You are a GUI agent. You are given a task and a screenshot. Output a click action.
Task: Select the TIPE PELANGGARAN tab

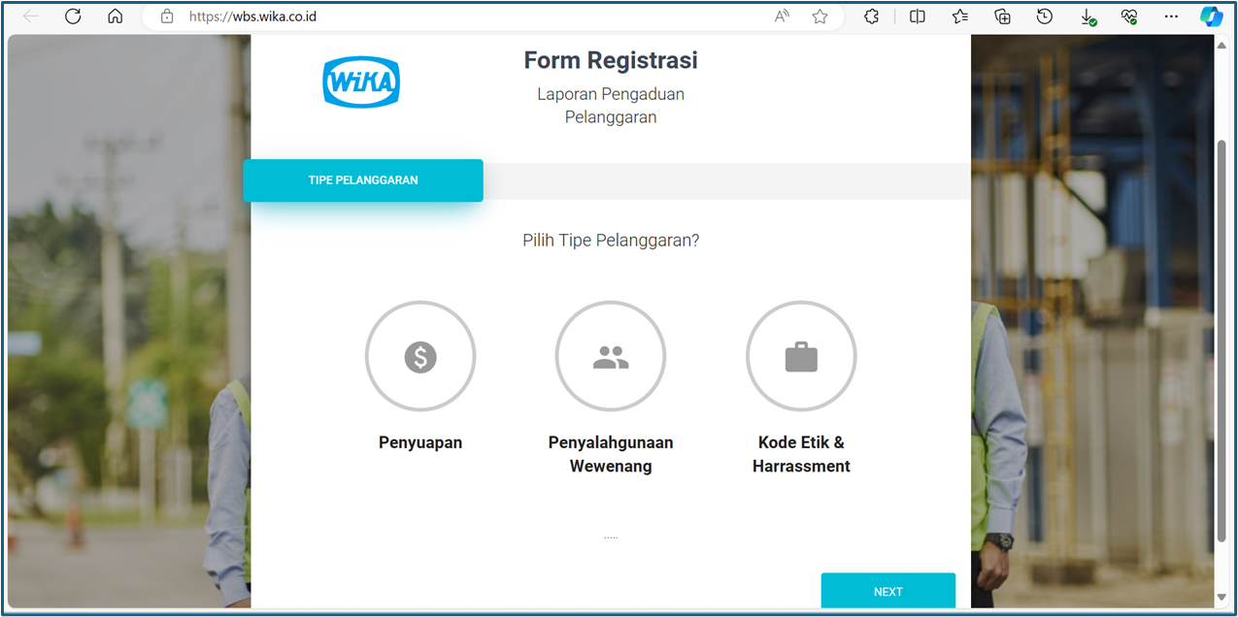tap(362, 179)
